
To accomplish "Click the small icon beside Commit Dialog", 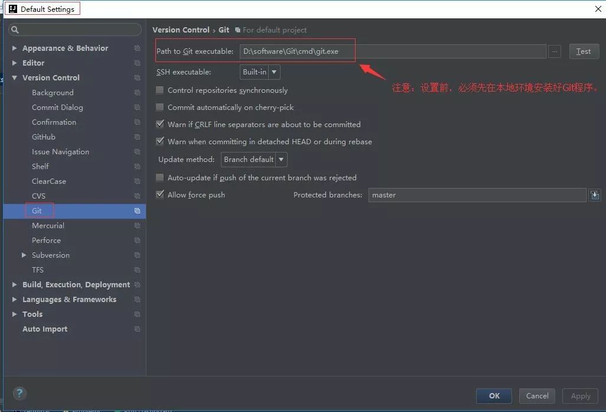I will 137,107.
